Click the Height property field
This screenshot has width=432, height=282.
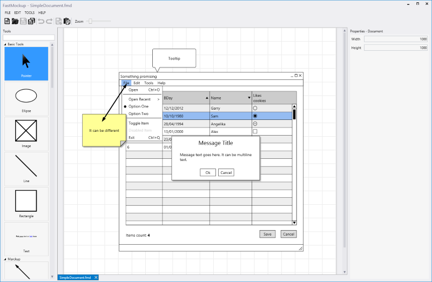396,48
